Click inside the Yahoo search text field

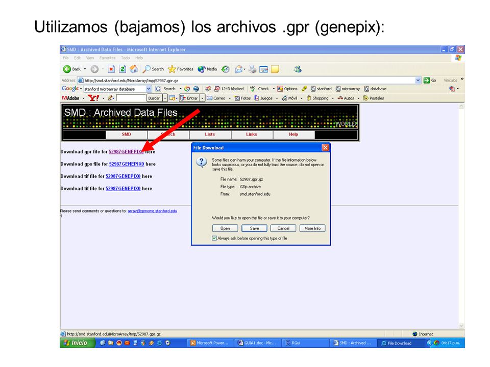pyautogui.click(x=131, y=98)
